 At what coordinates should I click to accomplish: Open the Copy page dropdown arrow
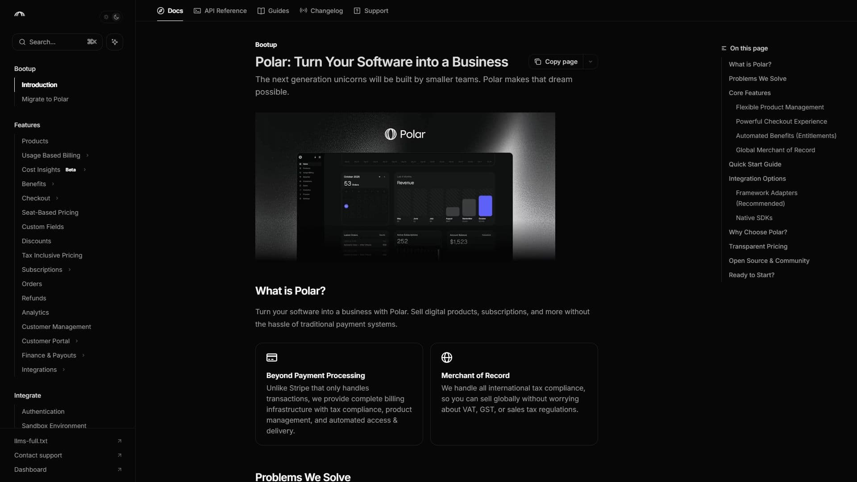click(x=590, y=62)
